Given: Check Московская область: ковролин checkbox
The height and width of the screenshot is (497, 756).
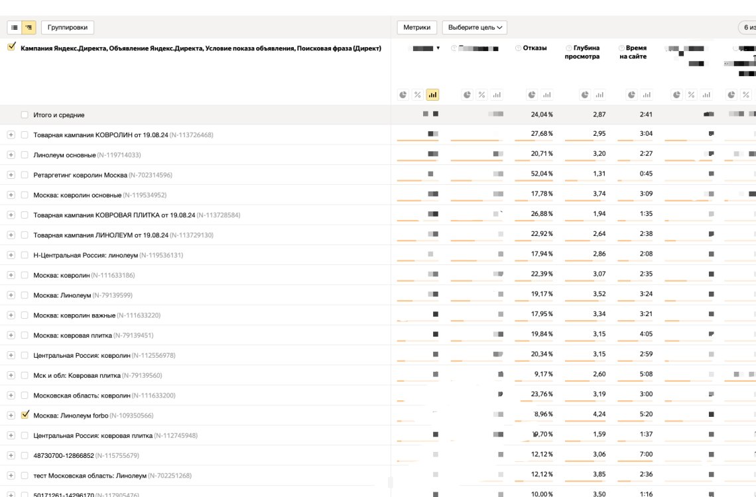Looking at the screenshot, I should [x=25, y=396].
